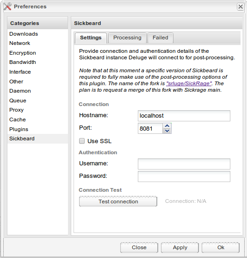The height and width of the screenshot is (258, 247).
Task: Select the Cache category
Action: point(37,120)
